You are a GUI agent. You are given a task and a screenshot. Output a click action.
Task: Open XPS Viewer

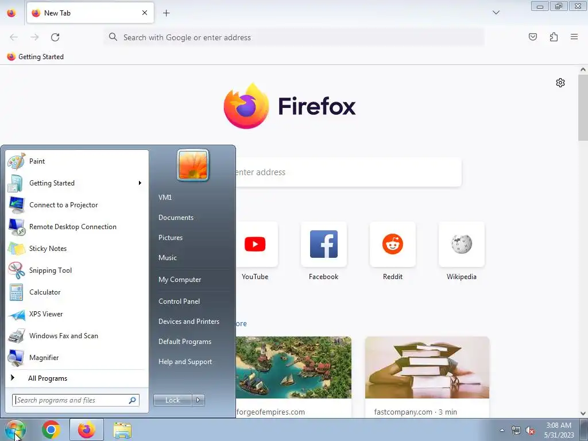77,314
